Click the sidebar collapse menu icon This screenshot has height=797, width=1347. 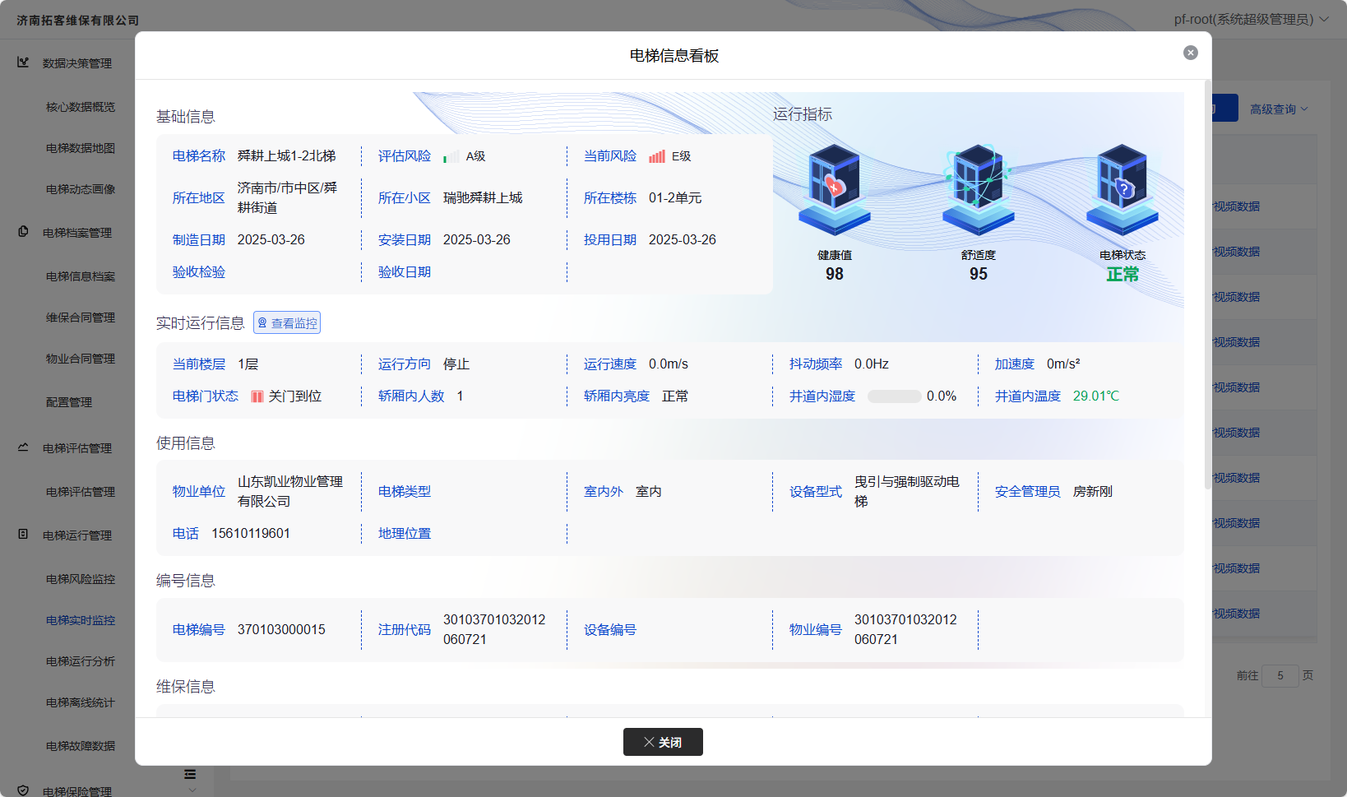coord(190,774)
